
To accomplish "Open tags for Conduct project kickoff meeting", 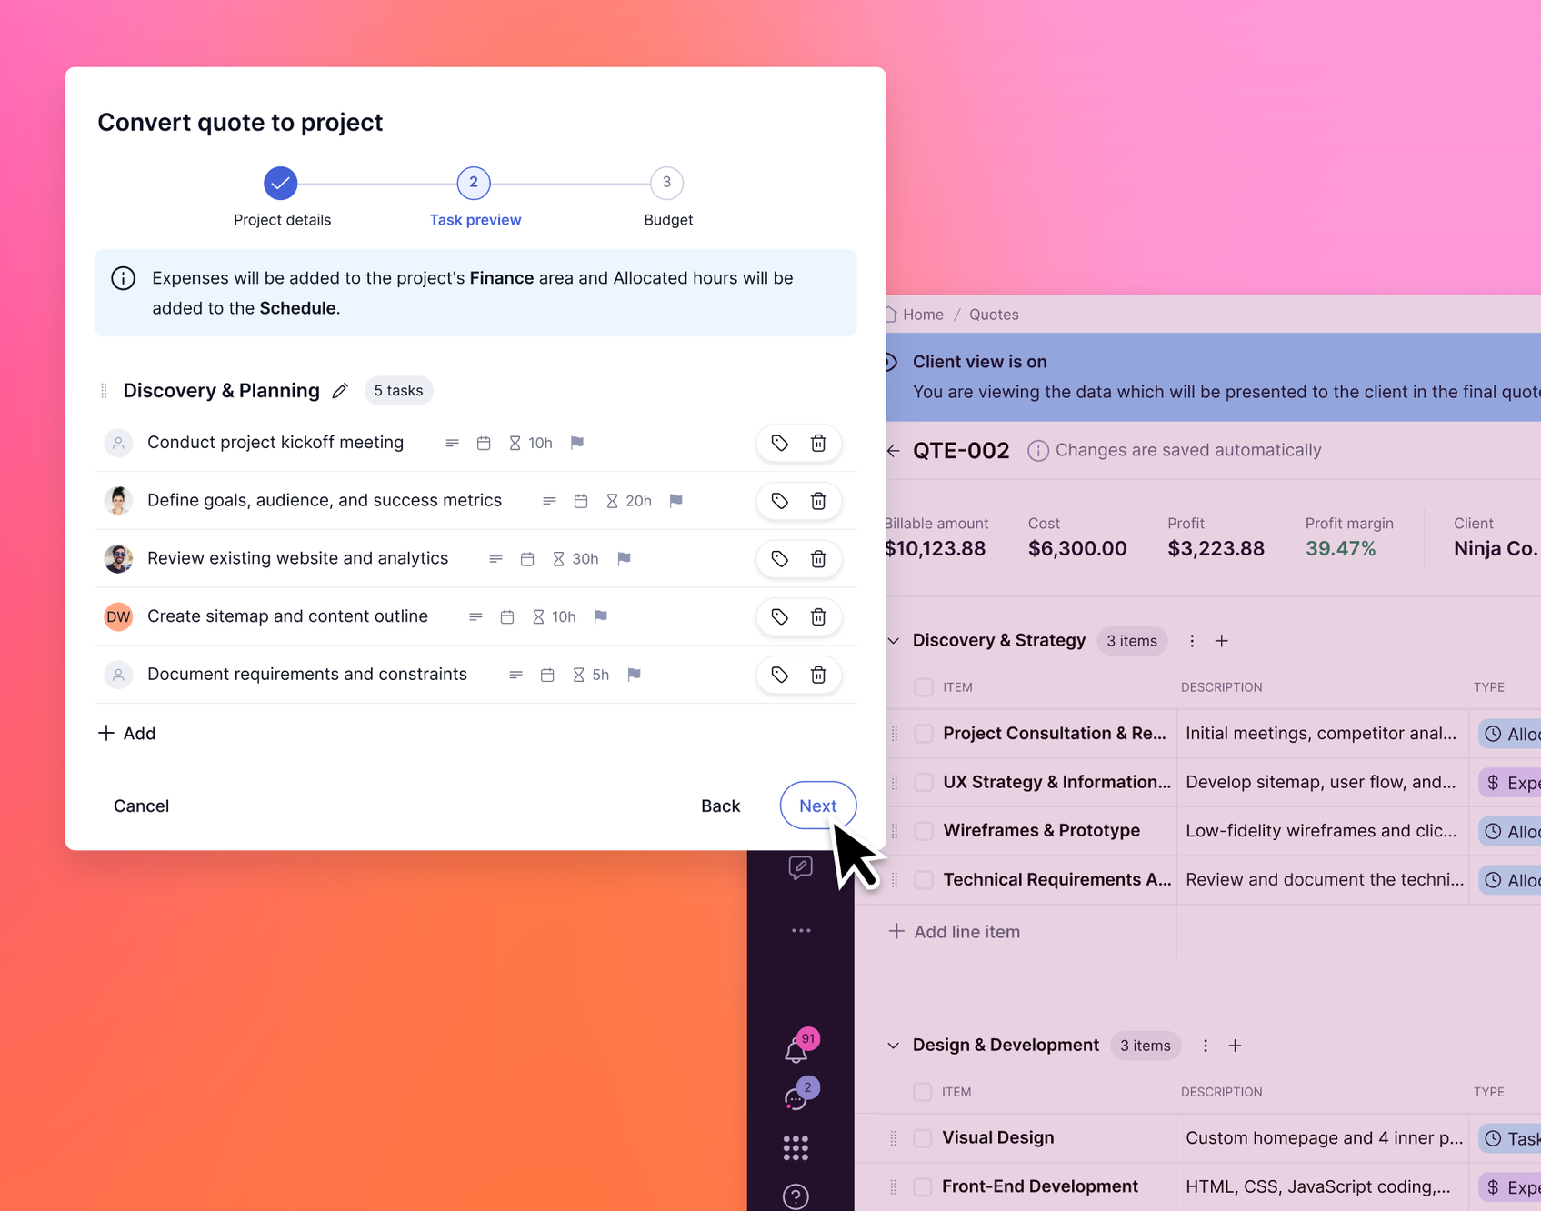I will click(x=779, y=443).
